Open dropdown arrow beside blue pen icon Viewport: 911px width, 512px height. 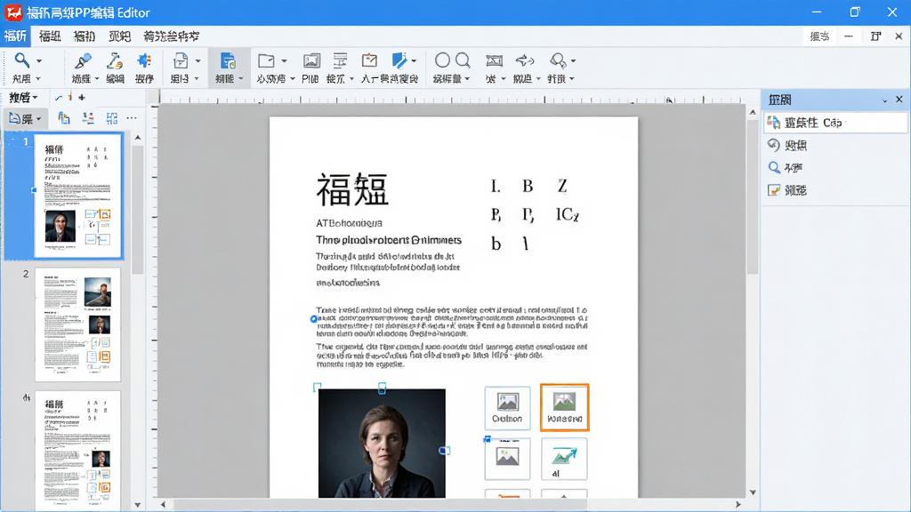(x=414, y=61)
